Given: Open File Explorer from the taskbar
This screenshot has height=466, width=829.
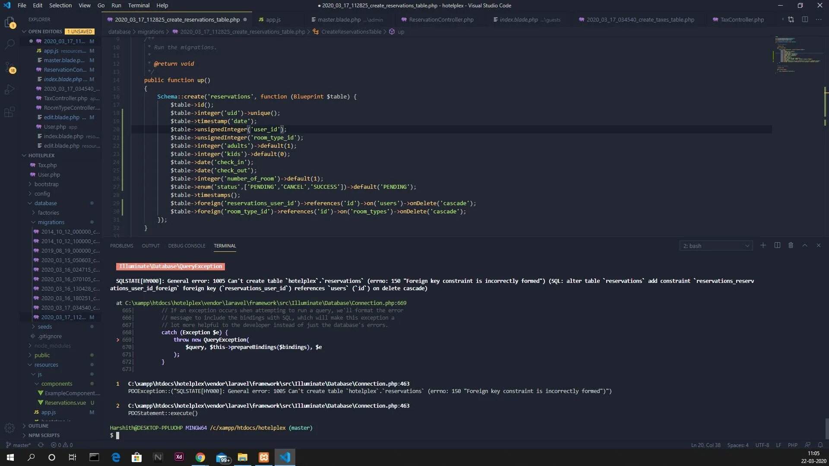Looking at the screenshot, I should (x=243, y=457).
